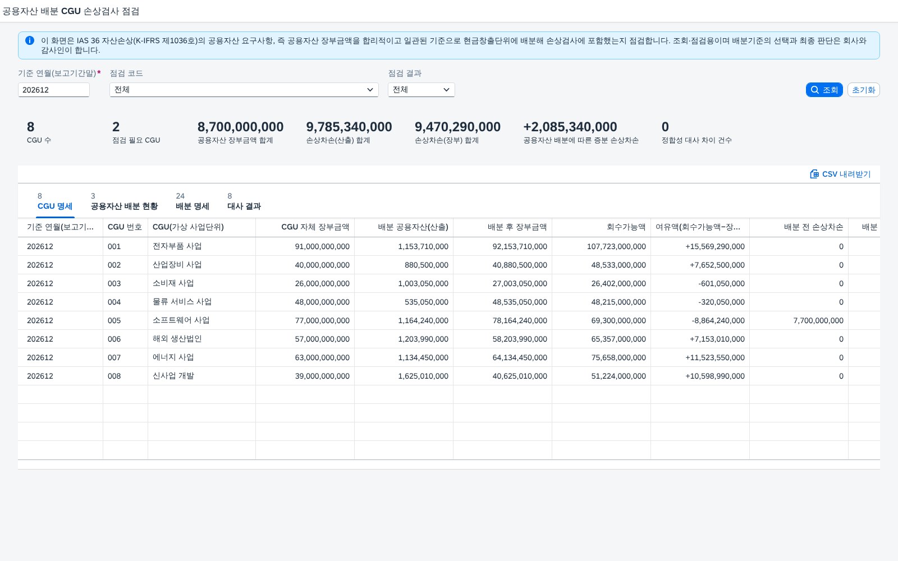Click the 초기화 reset button
This screenshot has width=898, height=561.
tap(863, 90)
